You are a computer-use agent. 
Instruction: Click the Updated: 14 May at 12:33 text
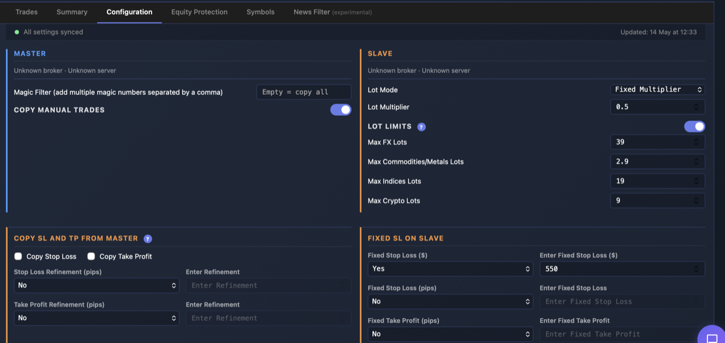[659, 32]
